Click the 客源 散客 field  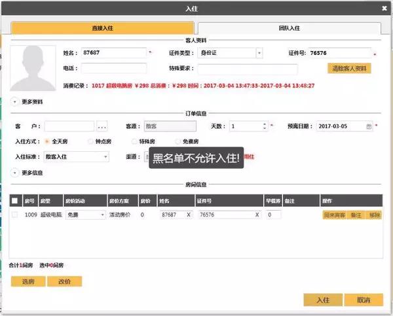[x=170, y=126]
